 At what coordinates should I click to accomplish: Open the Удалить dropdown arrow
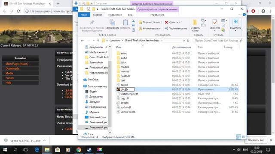point(180,22)
